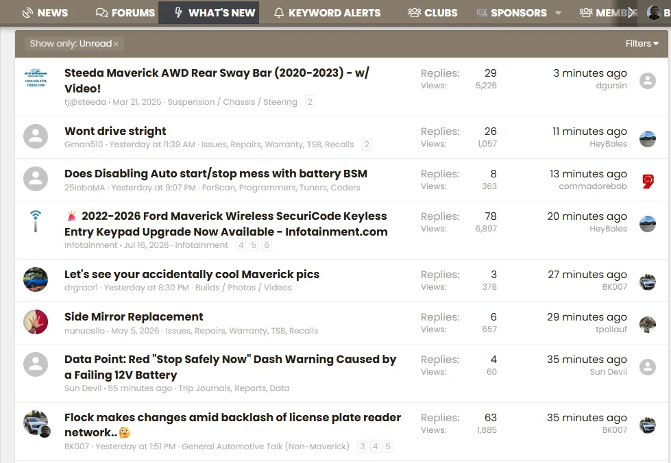This screenshot has height=463, width=671.
Task: Click nunucello's hand avatar
Action: [36, 322]
